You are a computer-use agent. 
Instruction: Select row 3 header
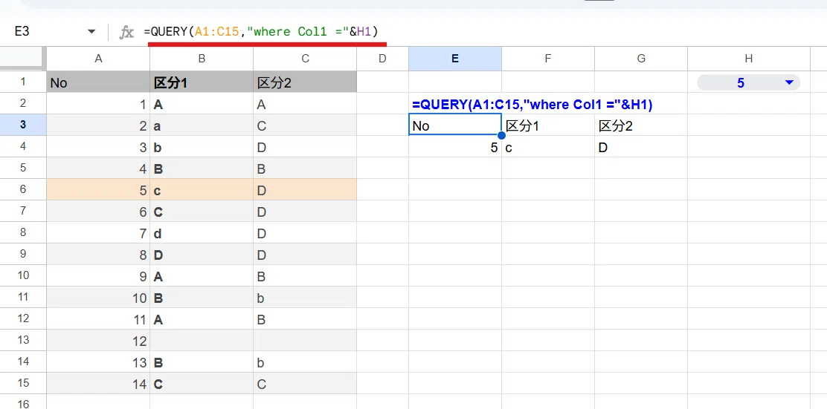pos(22,125)
